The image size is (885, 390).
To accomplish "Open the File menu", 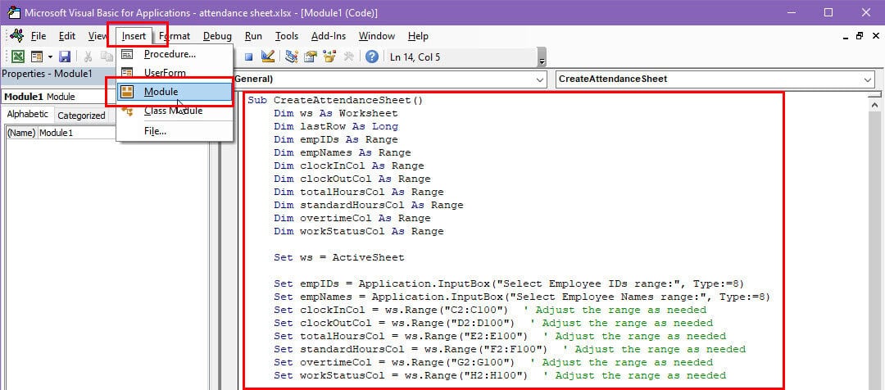I will [39, 36].
